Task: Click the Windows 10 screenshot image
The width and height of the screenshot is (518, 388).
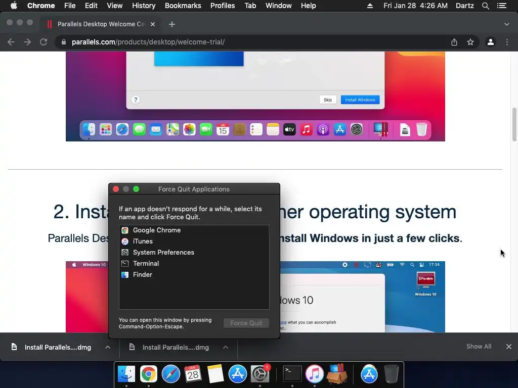Action: pos(362,297)
